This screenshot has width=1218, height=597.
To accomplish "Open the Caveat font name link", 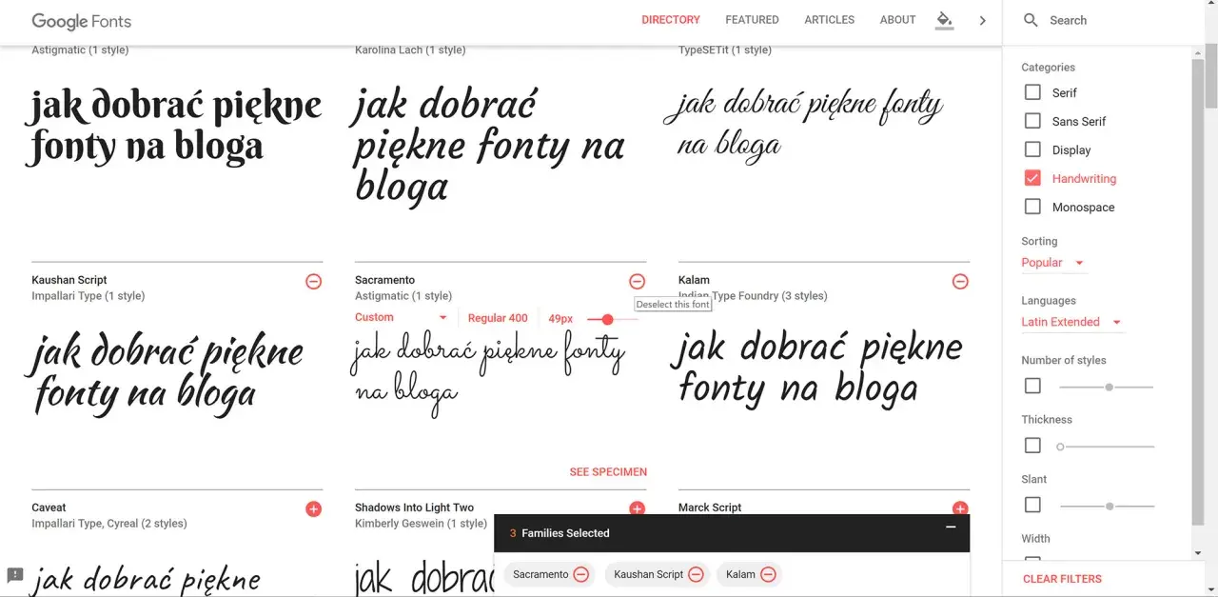I will (x=49, y=507).
